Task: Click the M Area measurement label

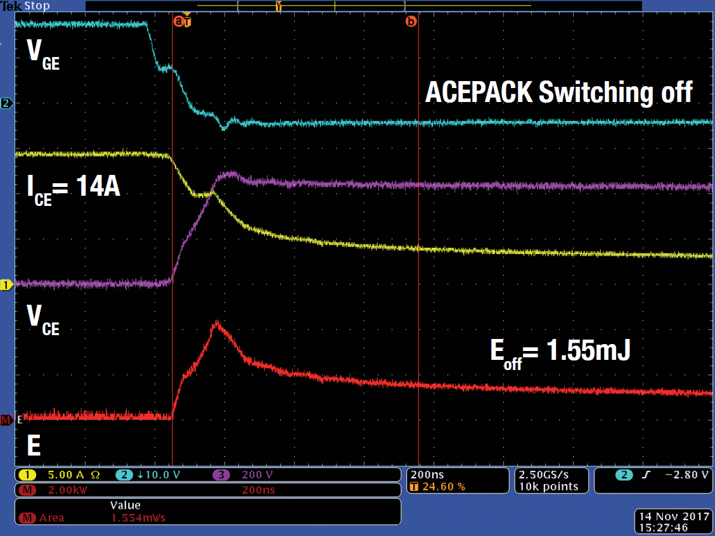Action: (41, 518)
